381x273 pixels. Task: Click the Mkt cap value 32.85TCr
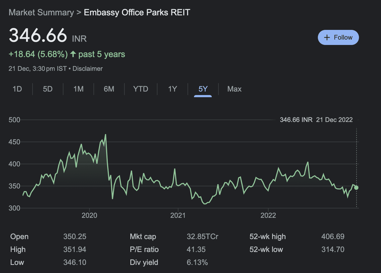tap(203, 237)
